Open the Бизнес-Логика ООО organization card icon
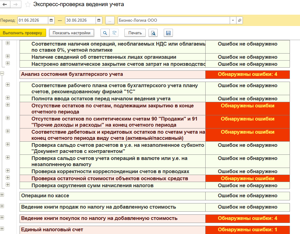Viewport: 300px width, 234px height. click(x=240, y=20)
